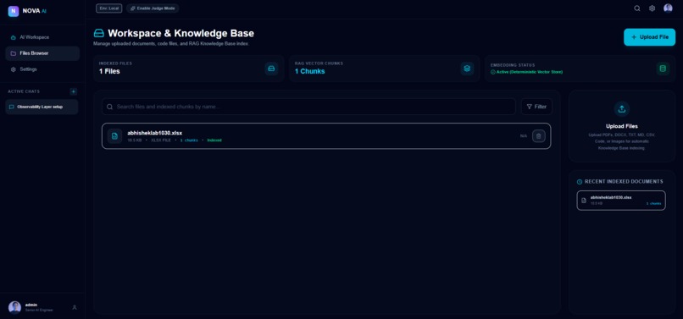683x319 pixels.
Task: Open abhisheklab1030.xlsx in Recent Indexed Documents
Action: point(621,201)
